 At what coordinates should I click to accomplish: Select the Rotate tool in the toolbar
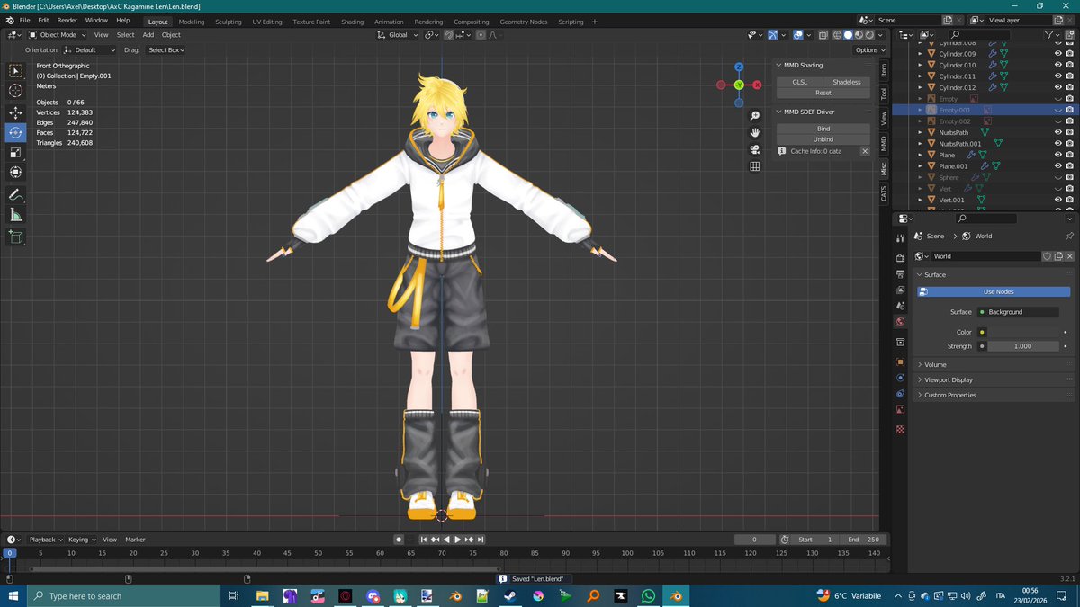pyautogui.click(x=15, y=131)
